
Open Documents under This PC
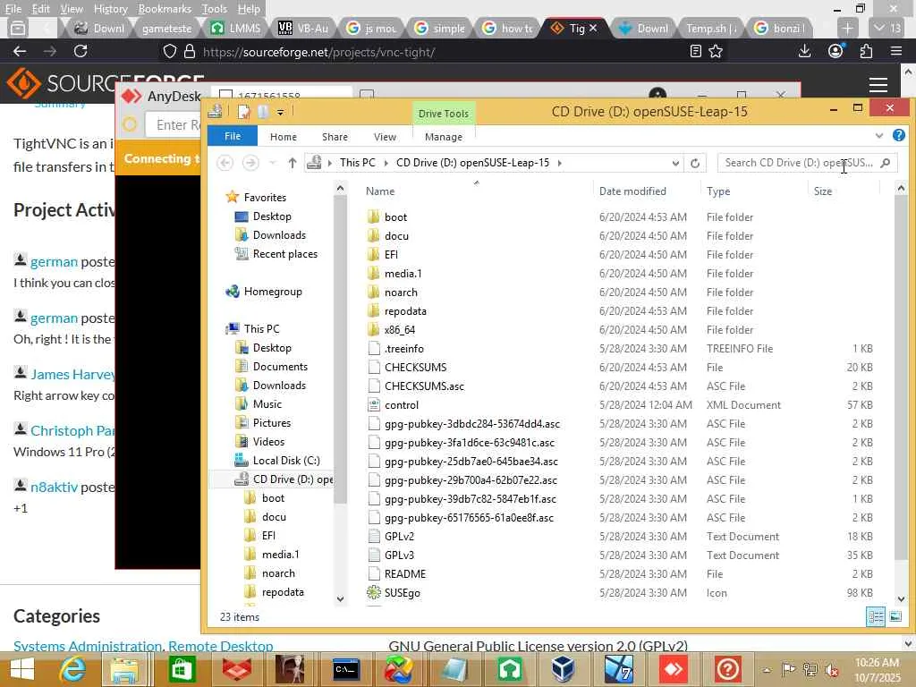point(280,366)
